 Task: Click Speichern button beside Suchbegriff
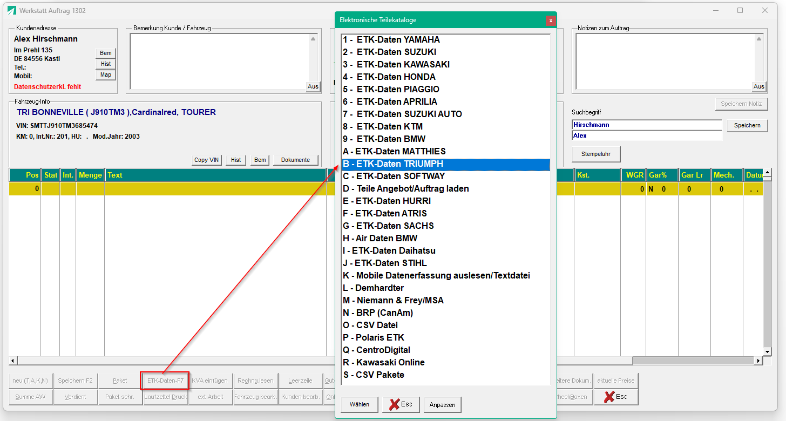tap(747, 125)
